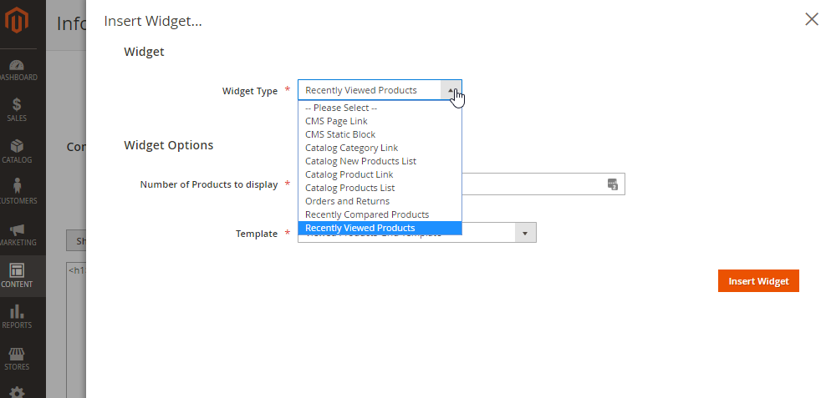Click the number field's small icon
This screenshot has width=821, height=398.
(613, 184)
